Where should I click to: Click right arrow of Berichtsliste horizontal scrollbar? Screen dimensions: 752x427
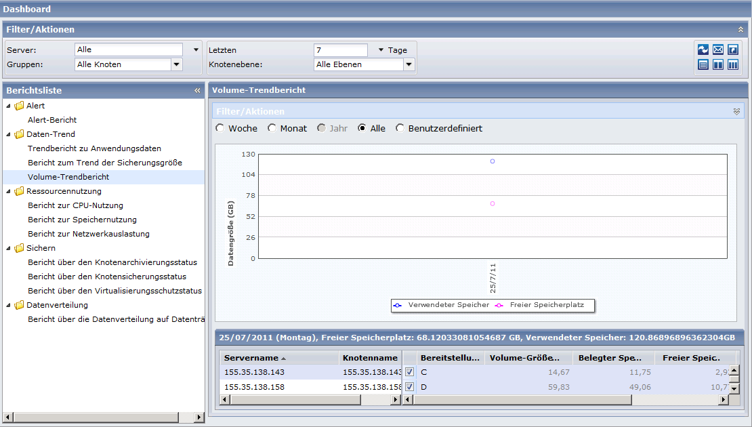pos(199,418)
